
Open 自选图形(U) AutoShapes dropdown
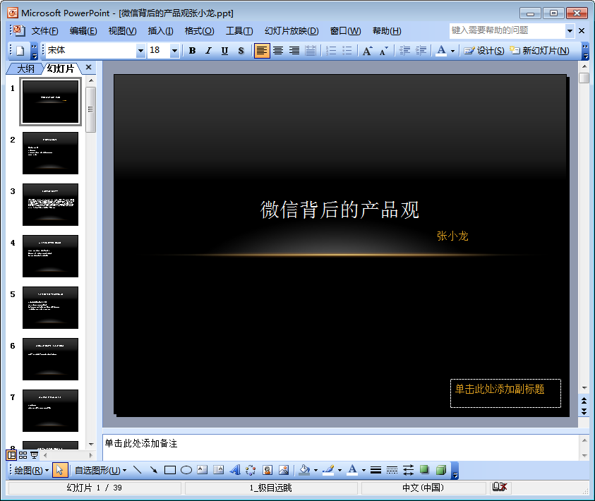pyautogui.click(x=100, y=471)
